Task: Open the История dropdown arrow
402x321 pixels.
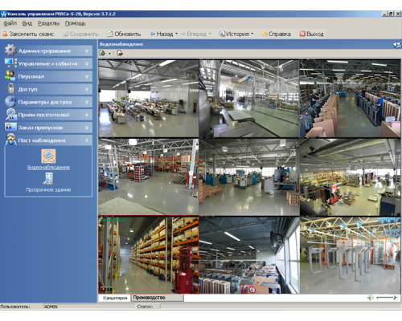Action: 252,34
